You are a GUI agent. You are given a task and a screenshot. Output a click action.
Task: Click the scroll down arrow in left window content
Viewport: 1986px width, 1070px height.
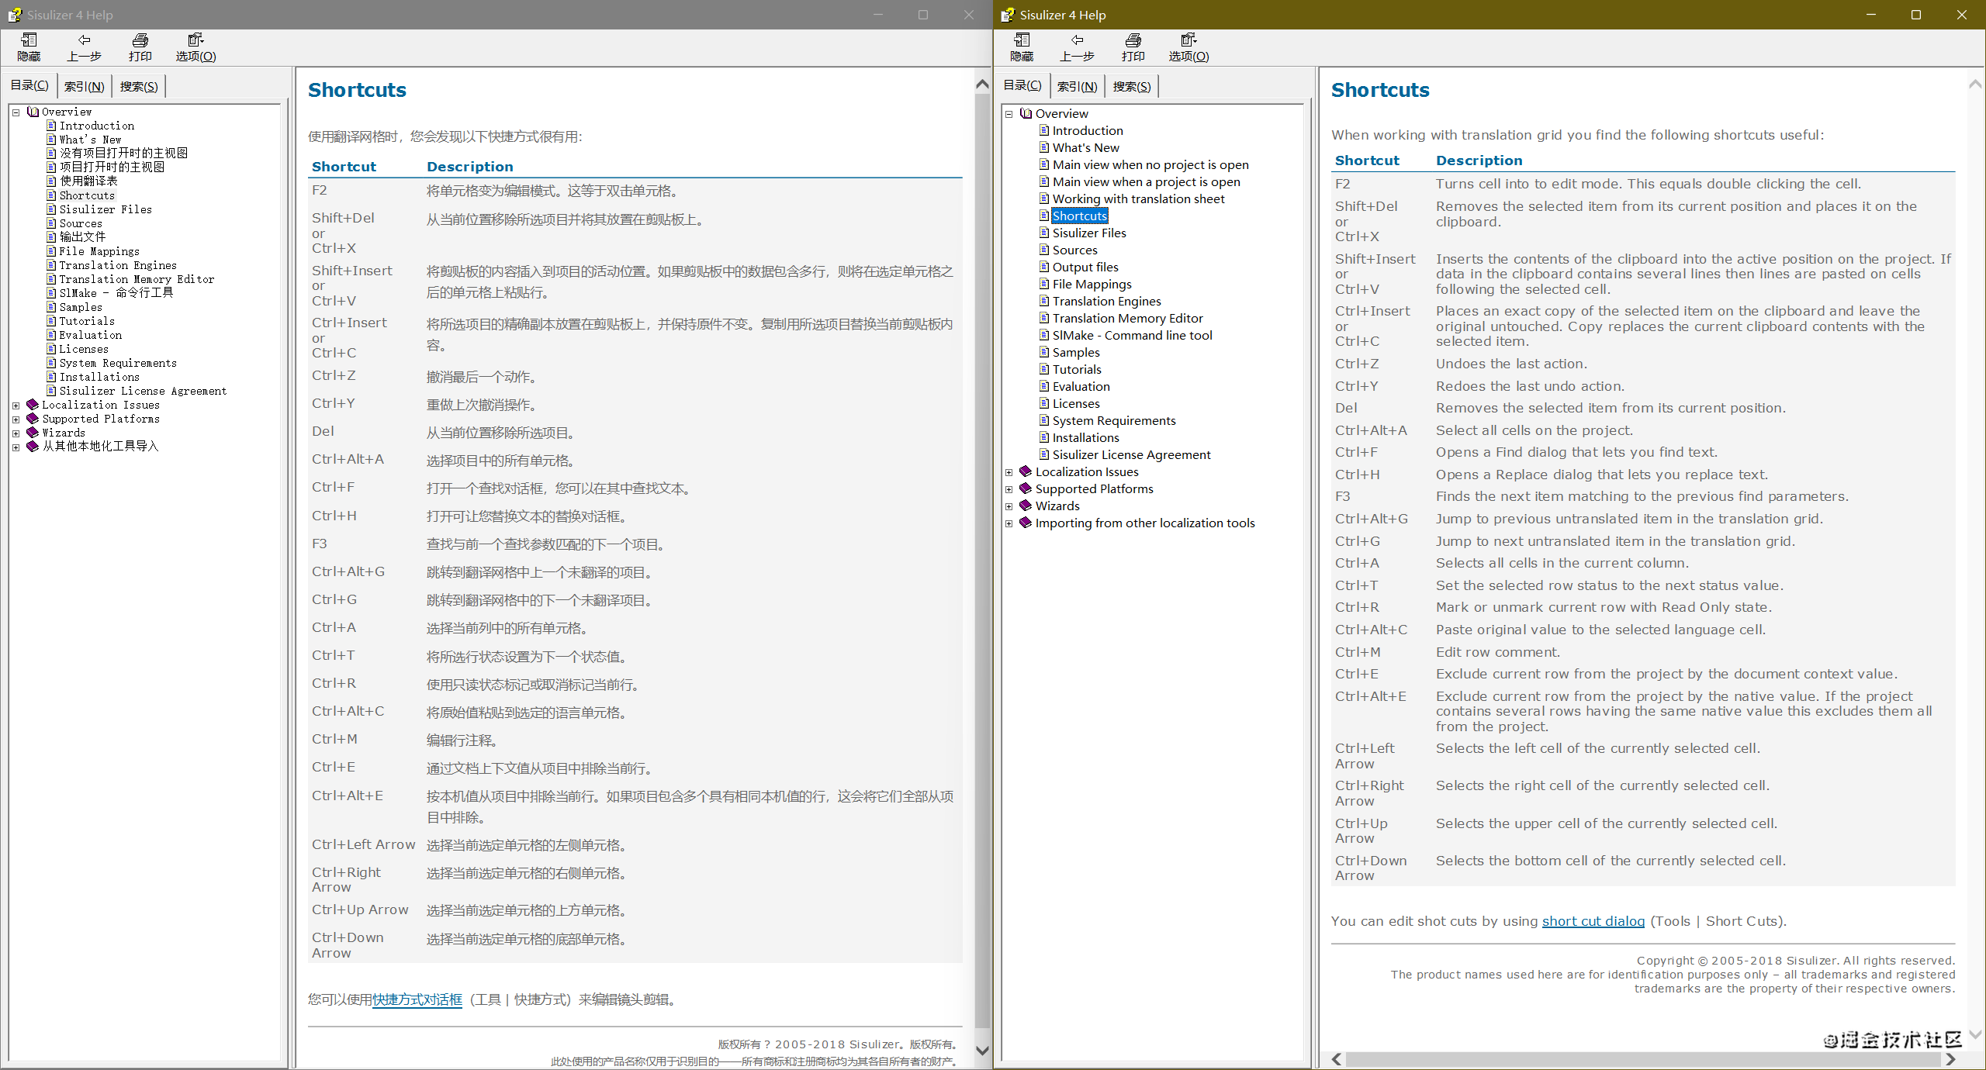pyautogui.click(x=982, y=1051)
